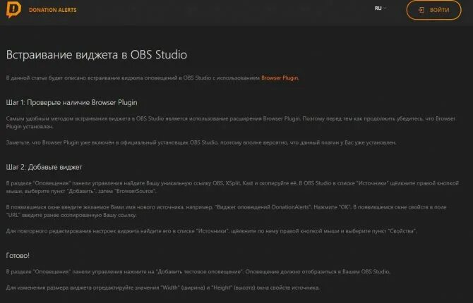Open the RU language dropdown
Image resolution: width=473 pixels, height=303 pixels.
380,8
